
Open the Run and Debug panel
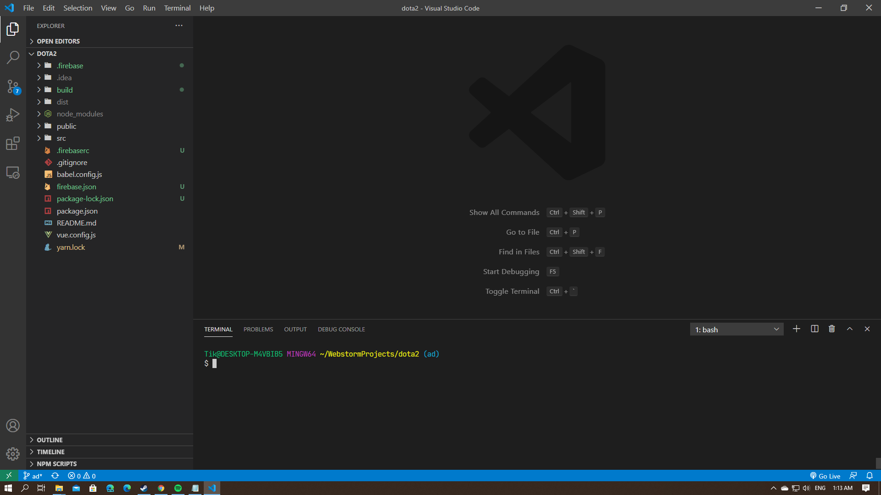click(12, 115)
